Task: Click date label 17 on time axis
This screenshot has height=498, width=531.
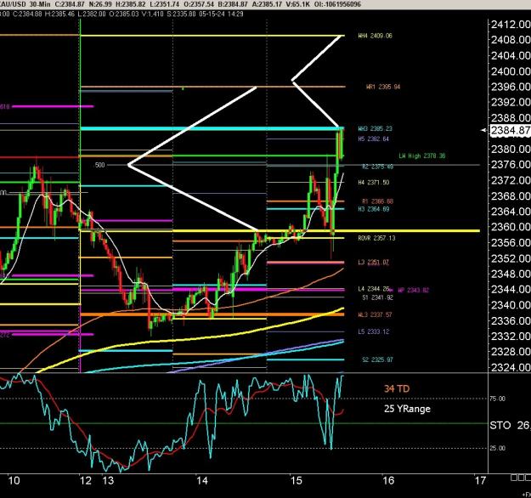Action: 481,480
